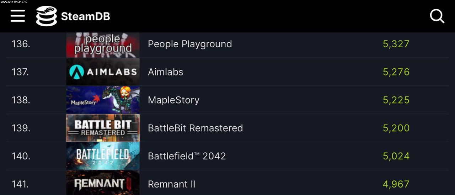Open the hamburger navigation menu

(18, 16)
